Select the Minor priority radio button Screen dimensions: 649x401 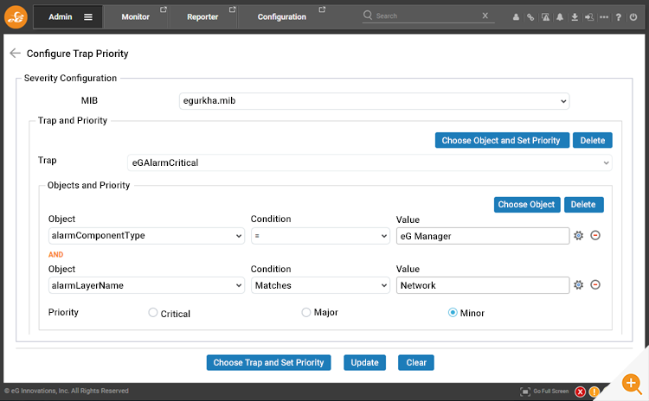[453, 313]
